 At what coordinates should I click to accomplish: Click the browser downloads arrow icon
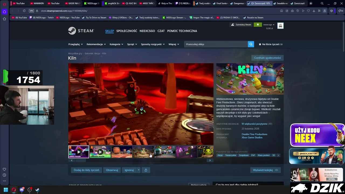pyautogui.click(x=314, y=11)
